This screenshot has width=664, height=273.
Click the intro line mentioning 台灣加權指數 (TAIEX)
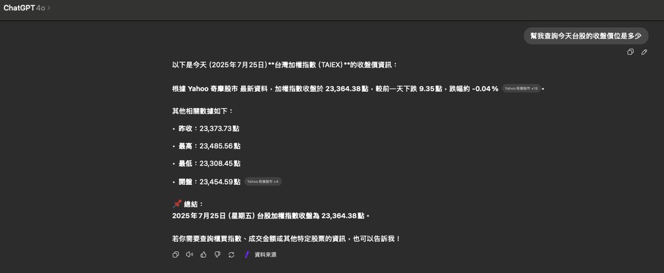[285, 65]
